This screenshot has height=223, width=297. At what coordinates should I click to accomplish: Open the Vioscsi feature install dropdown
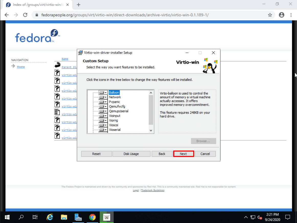coord(103,125)
